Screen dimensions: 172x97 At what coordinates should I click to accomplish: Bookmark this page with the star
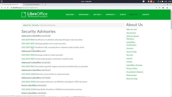point(160,8)
